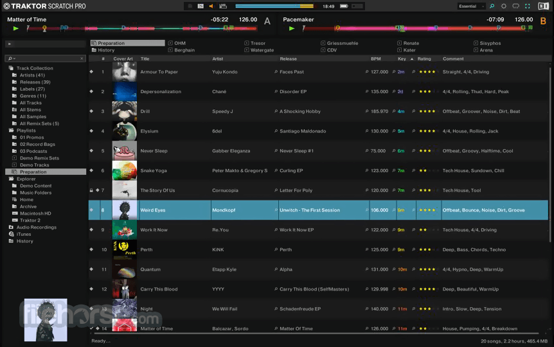The image size is (554, 347).
Task: Open the Berghain playlist favorite
Action: click(181, 50)
